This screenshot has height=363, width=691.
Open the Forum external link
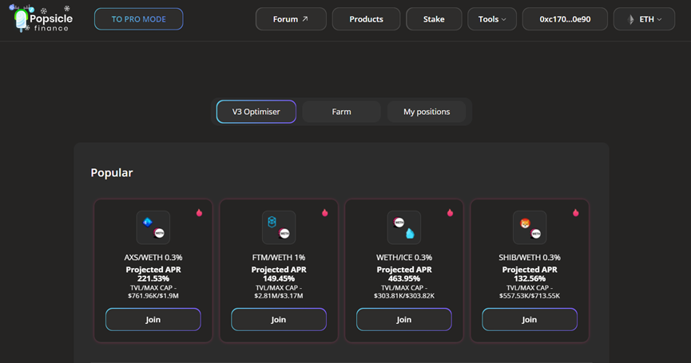click(x=291, y=19)
